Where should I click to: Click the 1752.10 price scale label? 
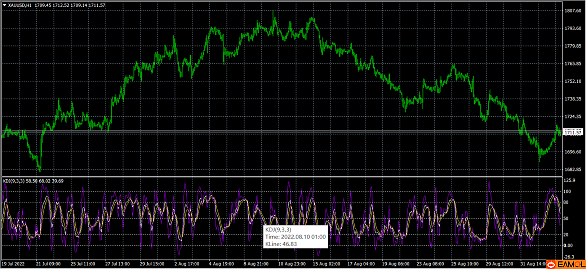tap(573, 81)
